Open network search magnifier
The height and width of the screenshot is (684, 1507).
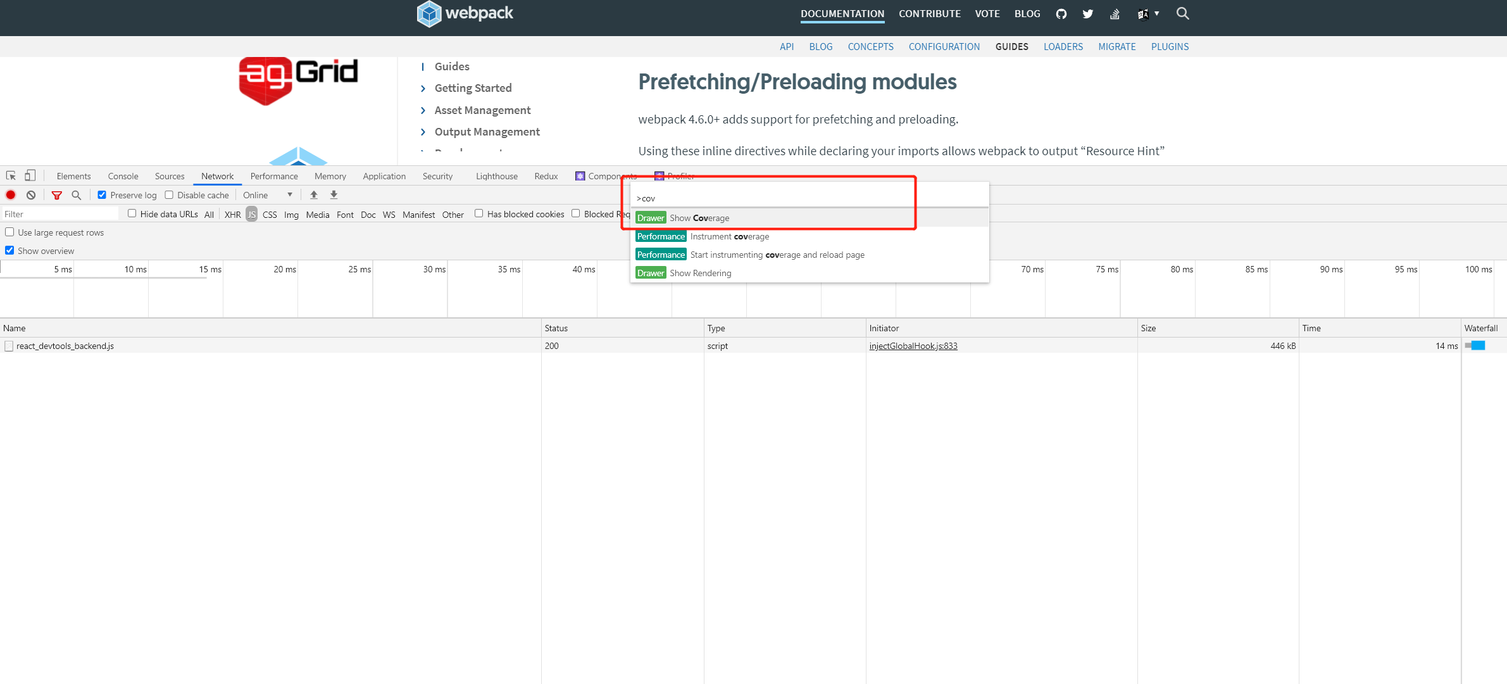[77, 195]
